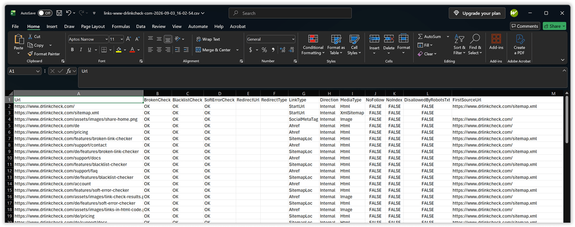575x227 pixels.
Task: Open the Add-ins pane
Action: [x=496, y=42]
